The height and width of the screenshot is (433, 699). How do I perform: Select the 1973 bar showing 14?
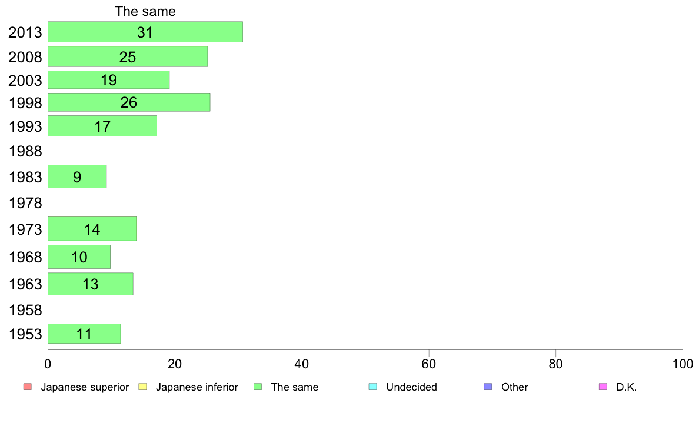pyautogui.click(x=92, y=229)
